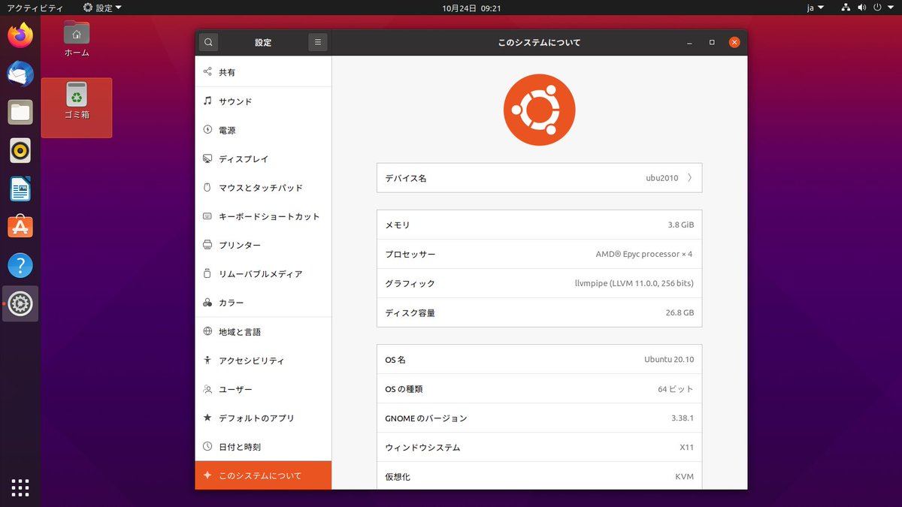Screen dimensions: 902x507
Task: Click the ディスク容量 row label
Action: [410, 312]
